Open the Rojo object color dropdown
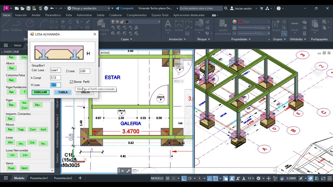Viewport: 333px width, 187px height. 268,22
